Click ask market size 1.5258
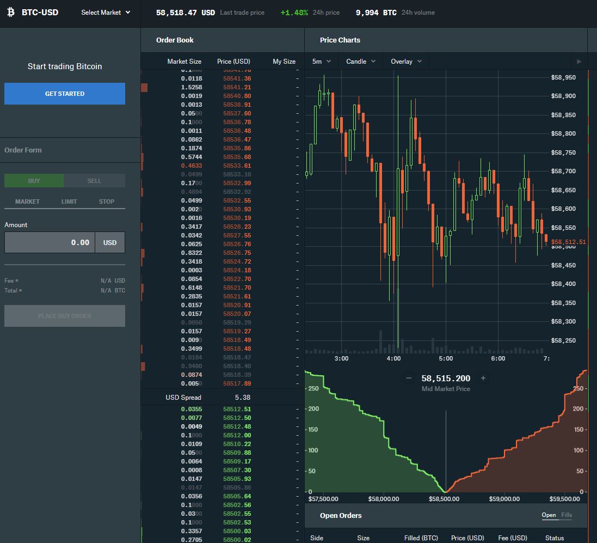 point(192,87)
